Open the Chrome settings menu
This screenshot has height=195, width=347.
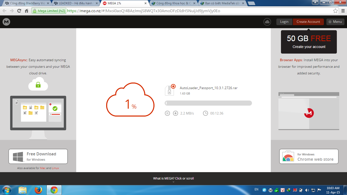pyautogui.click(x=342, y=11)
